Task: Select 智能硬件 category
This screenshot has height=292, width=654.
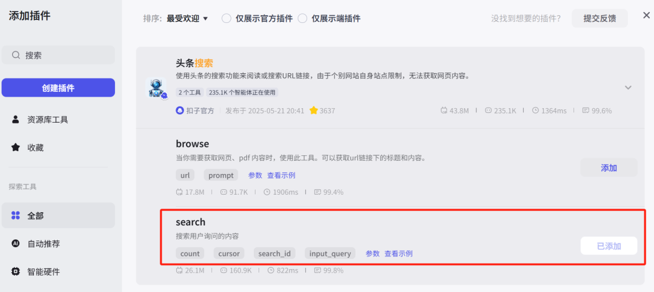Action: tap(58, 271)
